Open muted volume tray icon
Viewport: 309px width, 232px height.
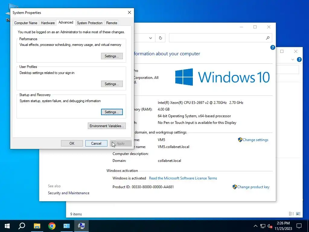[x=270, y=226]
